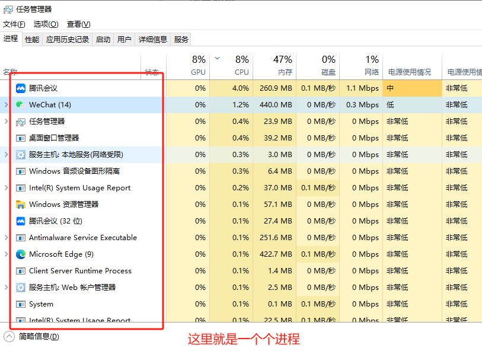Select the 进程 tab
The height and width of the screenshot is (351, 482).
coord(11,39)
